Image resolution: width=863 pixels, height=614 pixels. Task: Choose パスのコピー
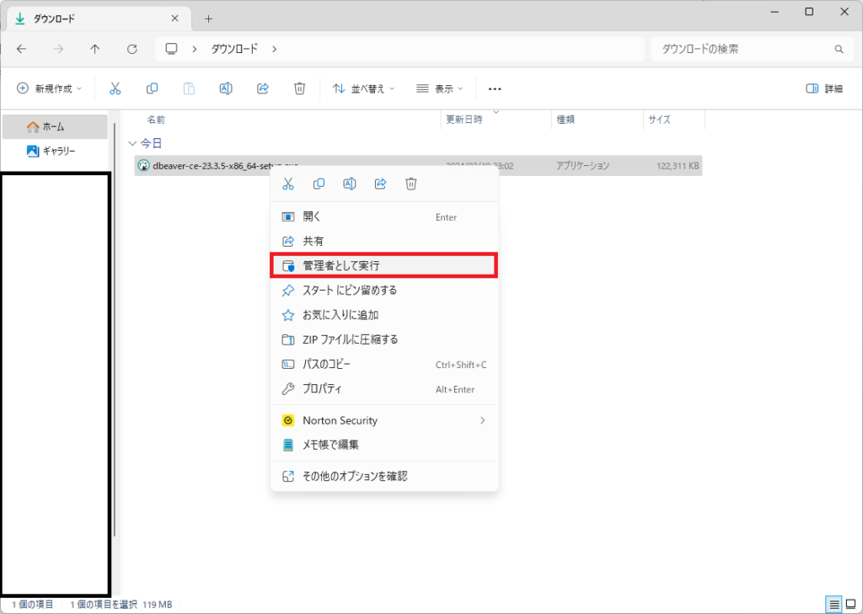(384, 364)
